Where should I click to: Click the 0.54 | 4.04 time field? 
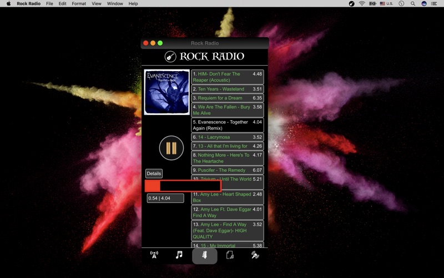165,198
